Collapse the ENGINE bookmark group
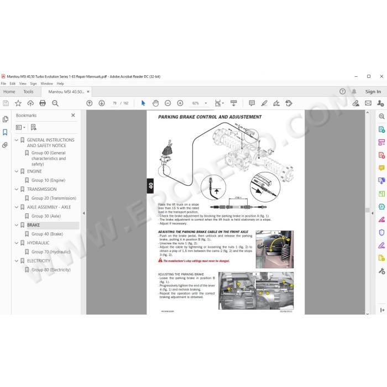Viewport: 387px width, 387px height. [17, 171]
